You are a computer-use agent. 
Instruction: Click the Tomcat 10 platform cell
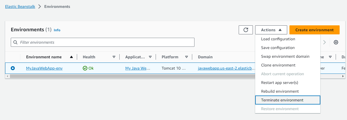173,68
